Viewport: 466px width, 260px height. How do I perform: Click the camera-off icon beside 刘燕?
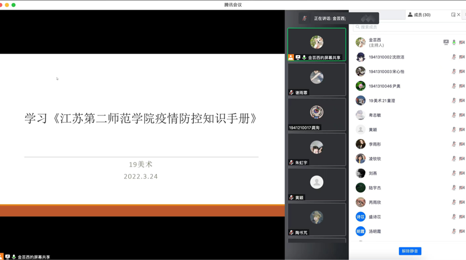(462, 173)
